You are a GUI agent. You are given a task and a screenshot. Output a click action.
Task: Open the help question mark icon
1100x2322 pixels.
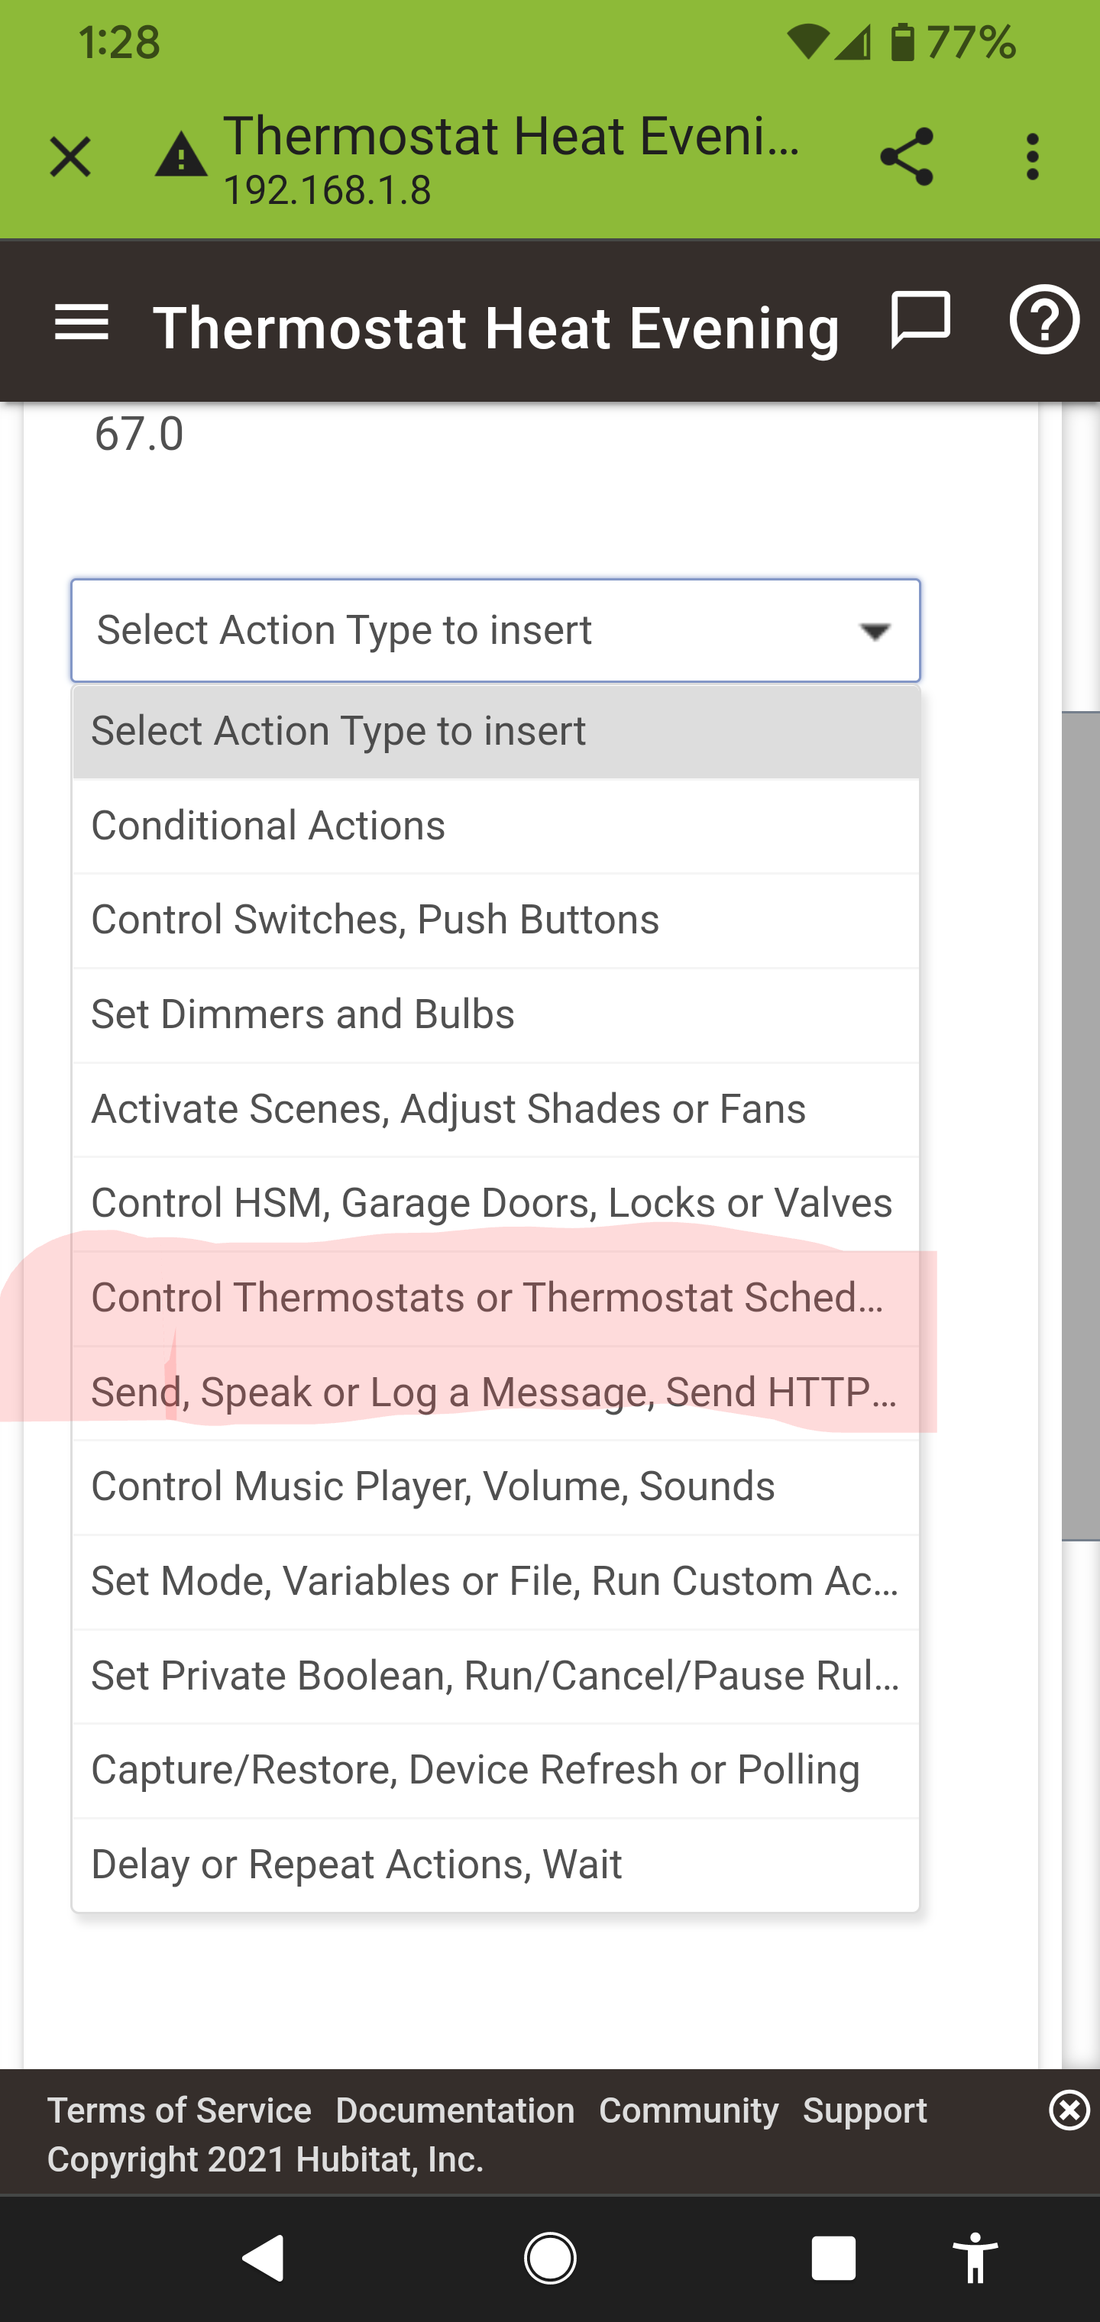click(1044, 320)
